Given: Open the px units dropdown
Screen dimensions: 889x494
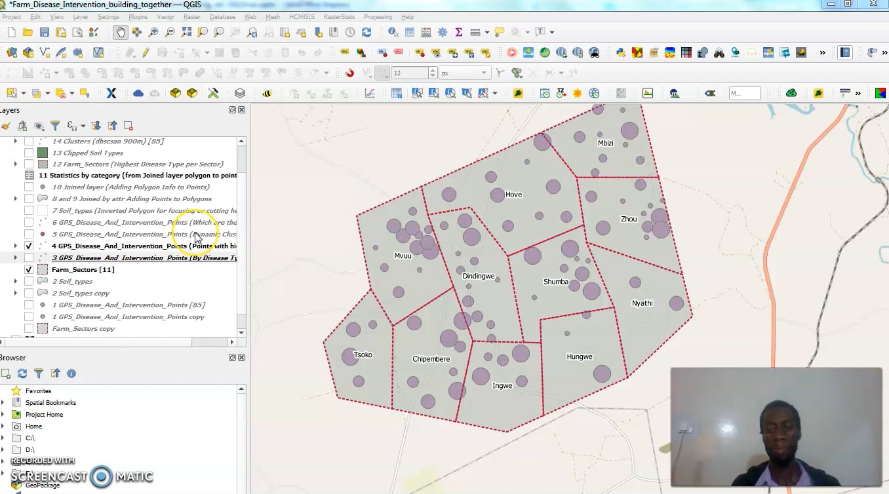Looking at the screenshot, I should [x=465, y=73].
